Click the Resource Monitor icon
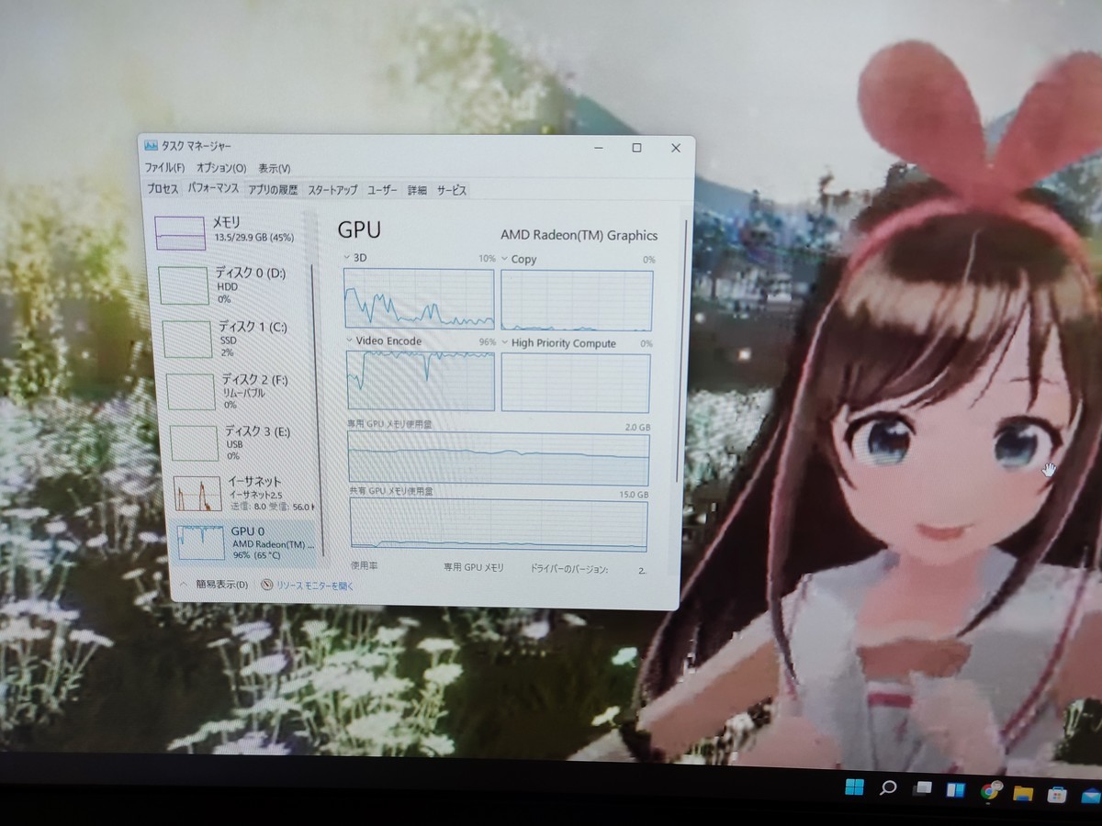Viewport: 1102px width, 826px height. (x=267, y=585)
